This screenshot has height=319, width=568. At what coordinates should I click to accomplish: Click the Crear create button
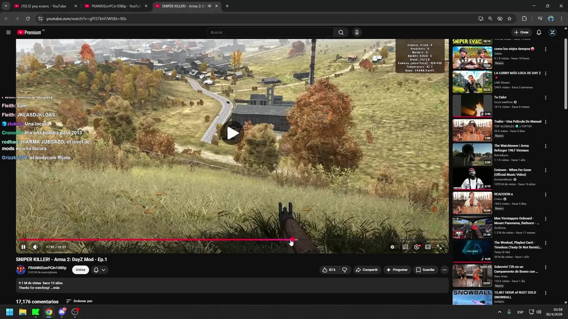pyautogui.click(x=521, y=32)
